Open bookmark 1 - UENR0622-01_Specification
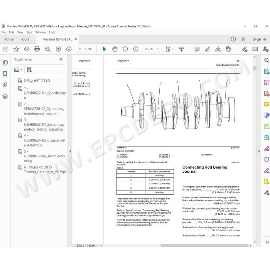The height and width of the screenshot is (270, 270). [45, 93]
